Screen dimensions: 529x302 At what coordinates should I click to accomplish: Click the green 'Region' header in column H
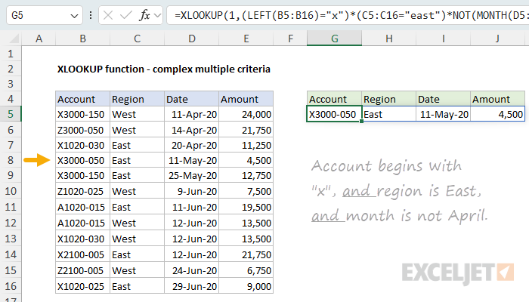pos(389,99)
